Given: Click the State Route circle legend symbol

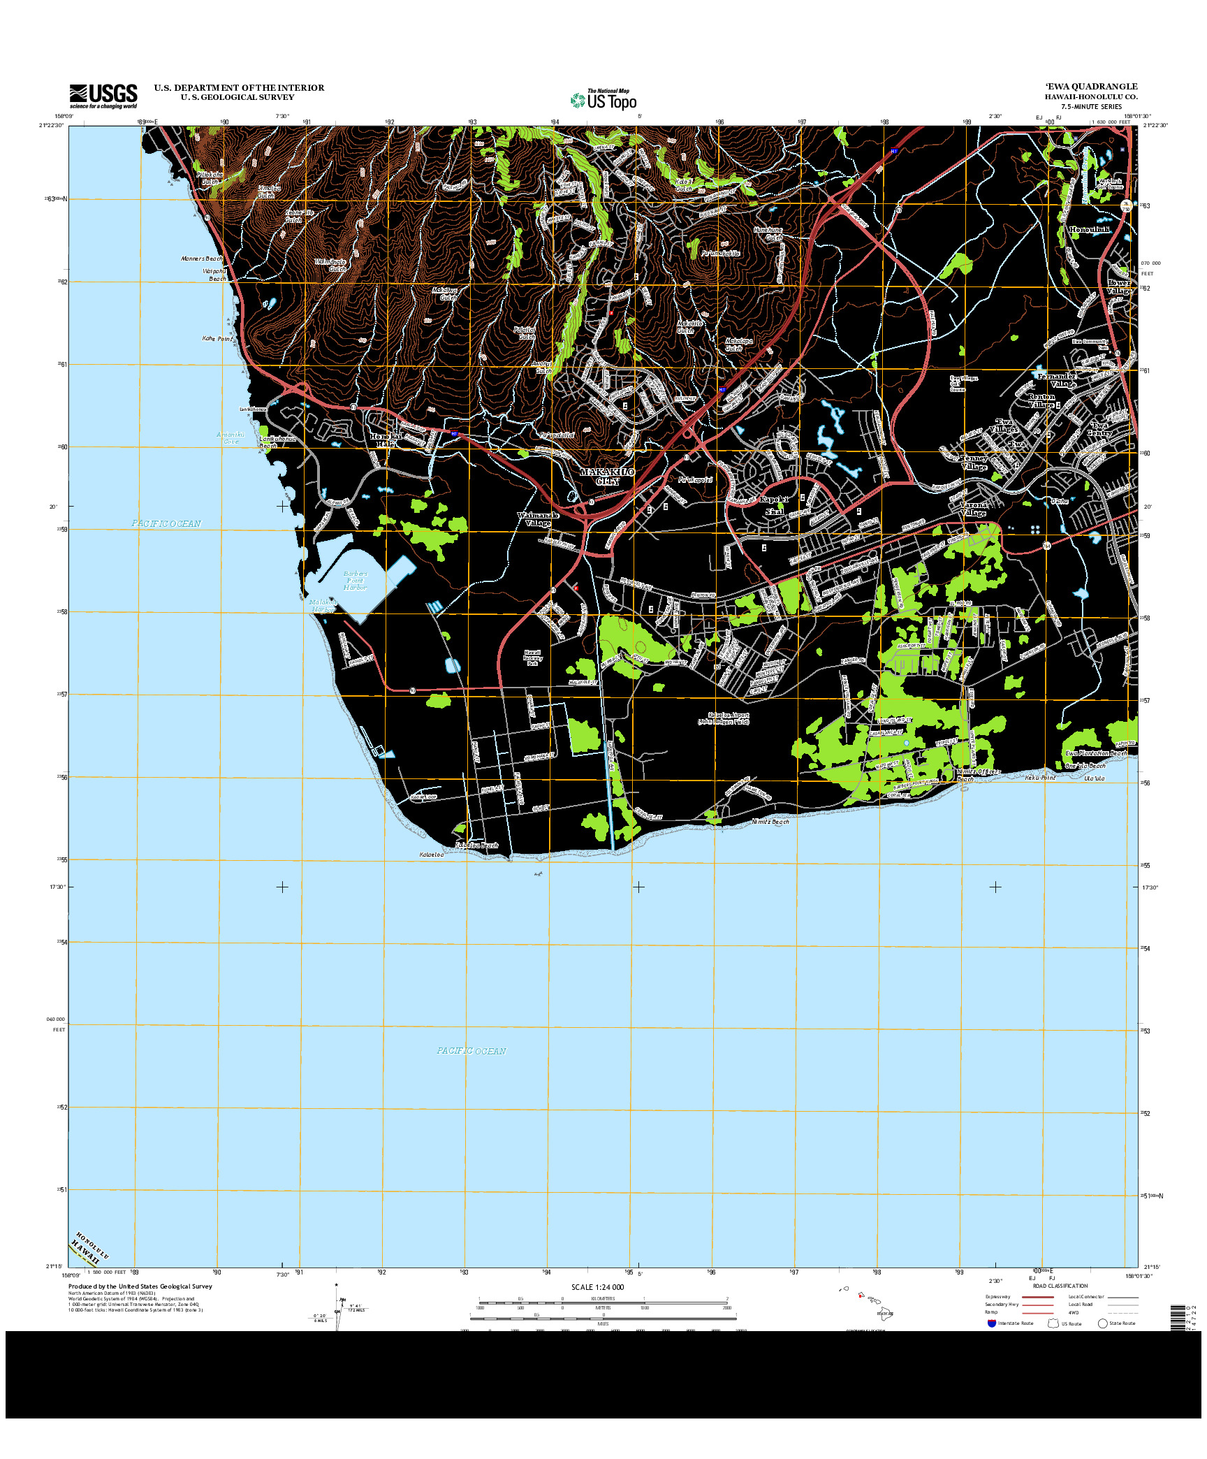Looking at the screenshot, I should (x=1102, y=1323).
